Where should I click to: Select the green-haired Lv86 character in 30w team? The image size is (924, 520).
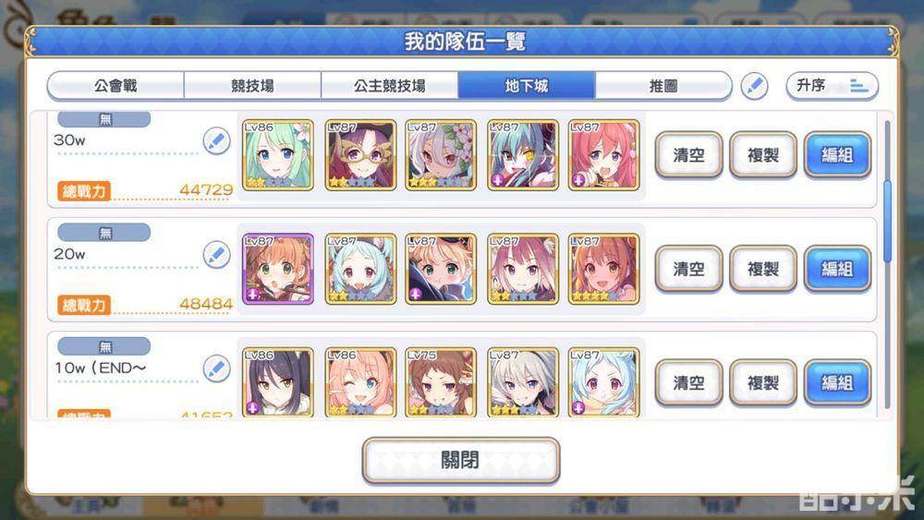pos(277,155)
